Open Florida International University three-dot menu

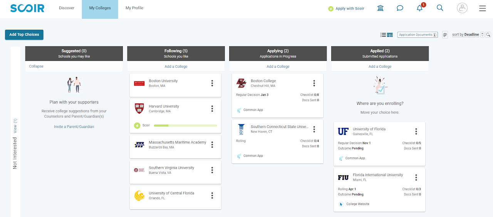416,177
